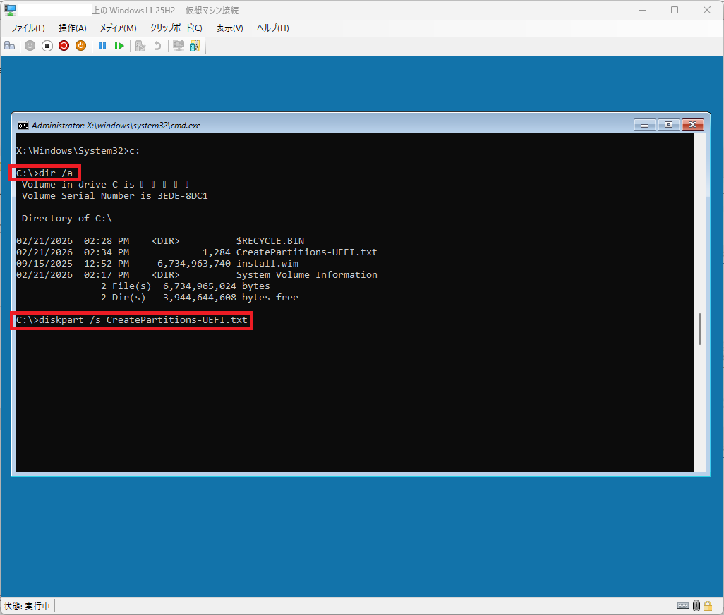Click the 'dir /a' command line
The width and height of the screenshot is (724, 615).
44,173
